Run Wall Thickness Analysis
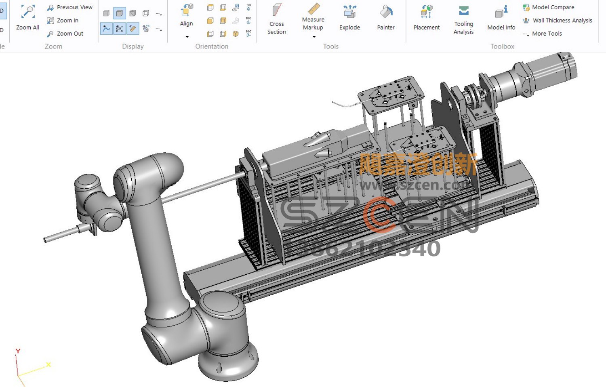Viewport: 606px width, 387px height. pos(558,20)
